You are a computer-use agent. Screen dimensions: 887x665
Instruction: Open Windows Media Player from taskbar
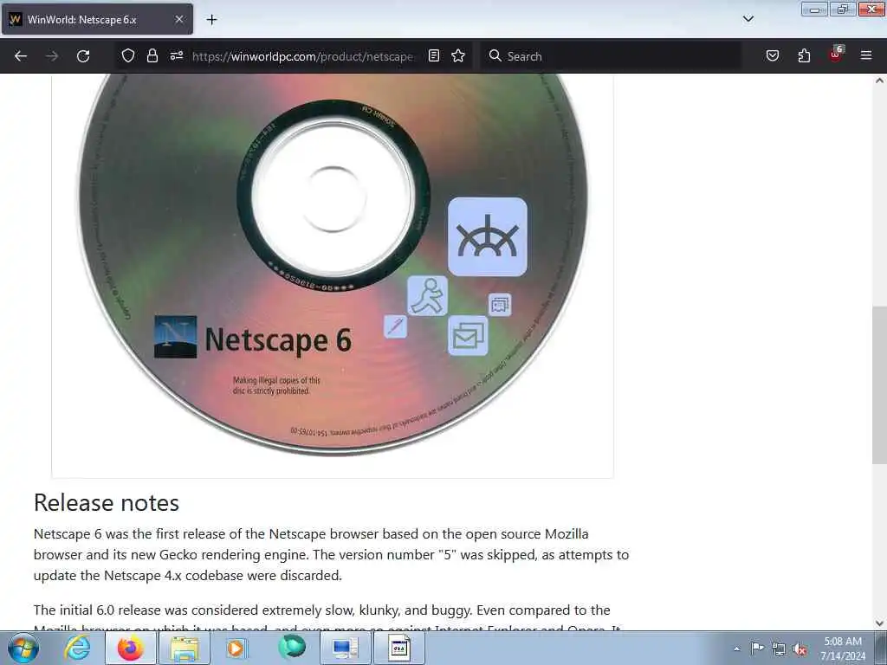[x=236, y=648]
